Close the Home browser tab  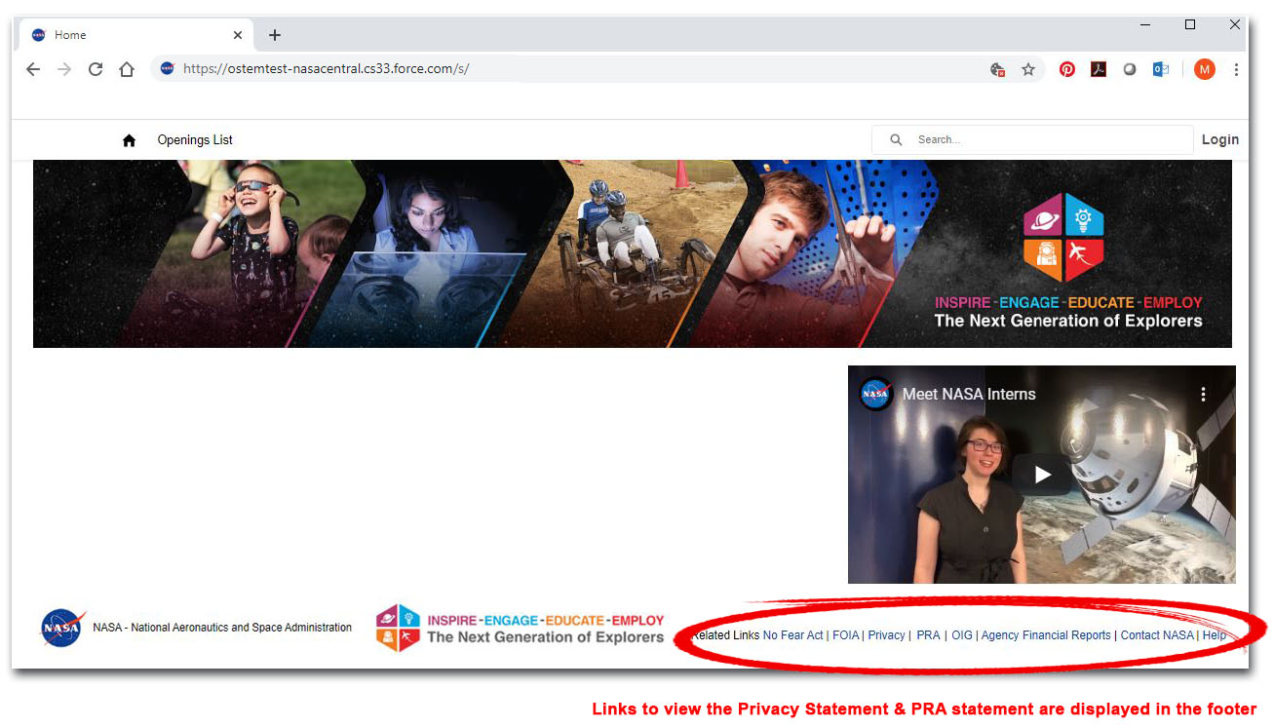238,35
